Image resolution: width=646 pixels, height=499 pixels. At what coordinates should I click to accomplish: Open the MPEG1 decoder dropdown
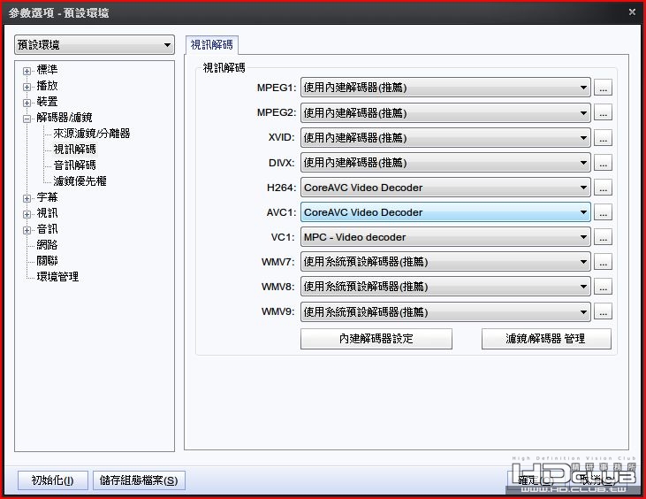point(445,88)
